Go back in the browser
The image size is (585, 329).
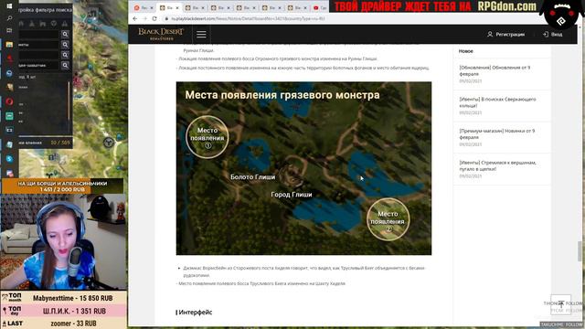coord(135,18)
